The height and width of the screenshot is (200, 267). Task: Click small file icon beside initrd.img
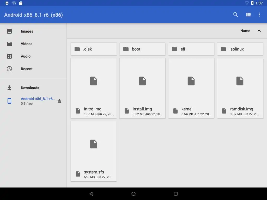click(78, 111)
